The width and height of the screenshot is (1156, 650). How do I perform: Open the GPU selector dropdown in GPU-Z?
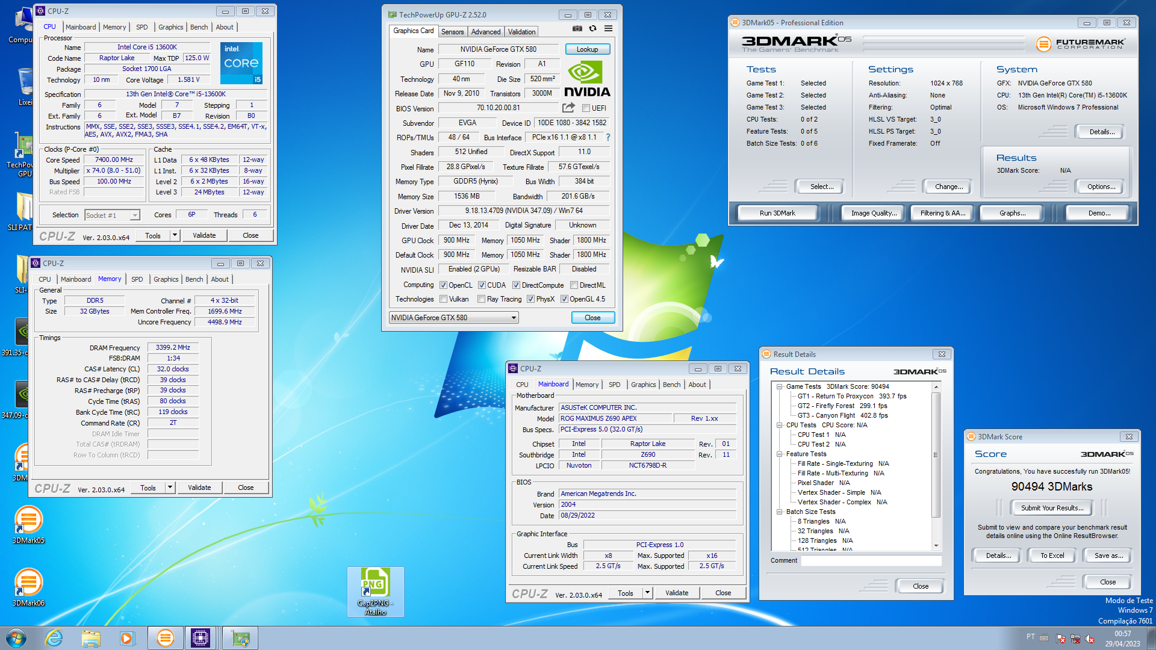(453, 318)
